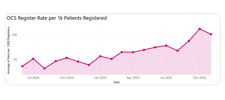Select the August 2024 low data point
Screen dimensions: 225x100
pyautogui.click(x=44, y=68)
